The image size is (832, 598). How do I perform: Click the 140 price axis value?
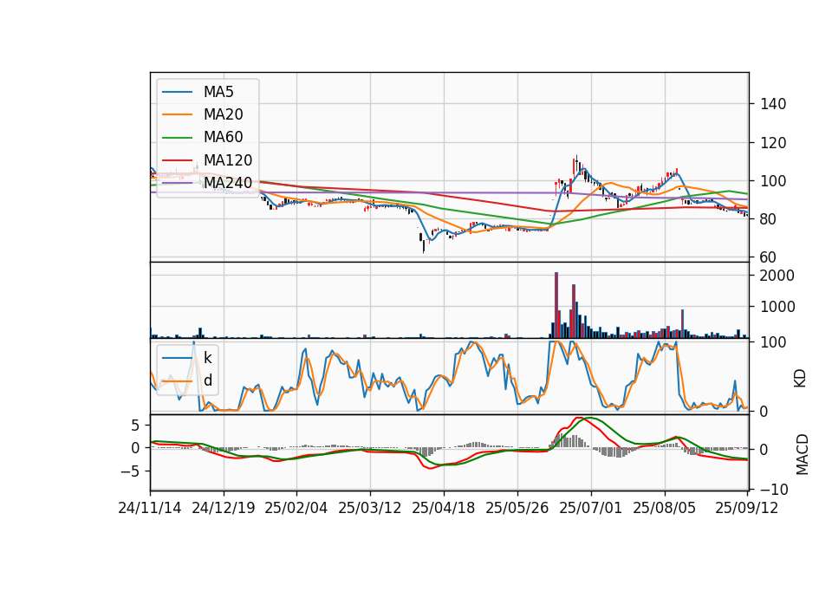tap(773, 104)
